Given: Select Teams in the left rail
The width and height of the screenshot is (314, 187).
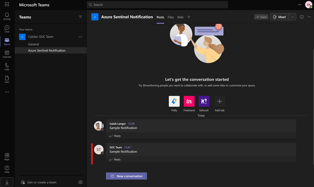Looking at the screenshot, I should (7, 42).
